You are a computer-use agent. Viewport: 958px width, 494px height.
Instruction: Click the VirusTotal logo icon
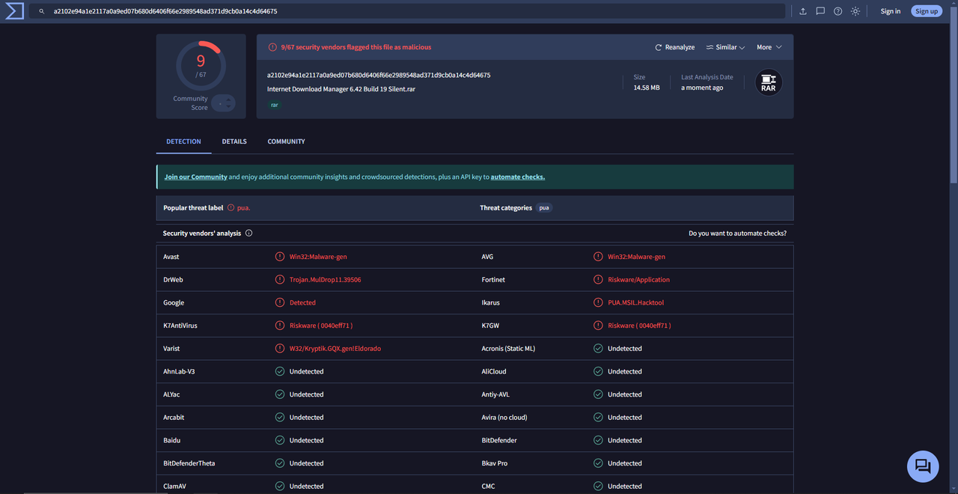point(14,11)
